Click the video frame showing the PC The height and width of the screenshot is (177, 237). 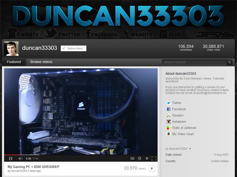pos(81,111)
